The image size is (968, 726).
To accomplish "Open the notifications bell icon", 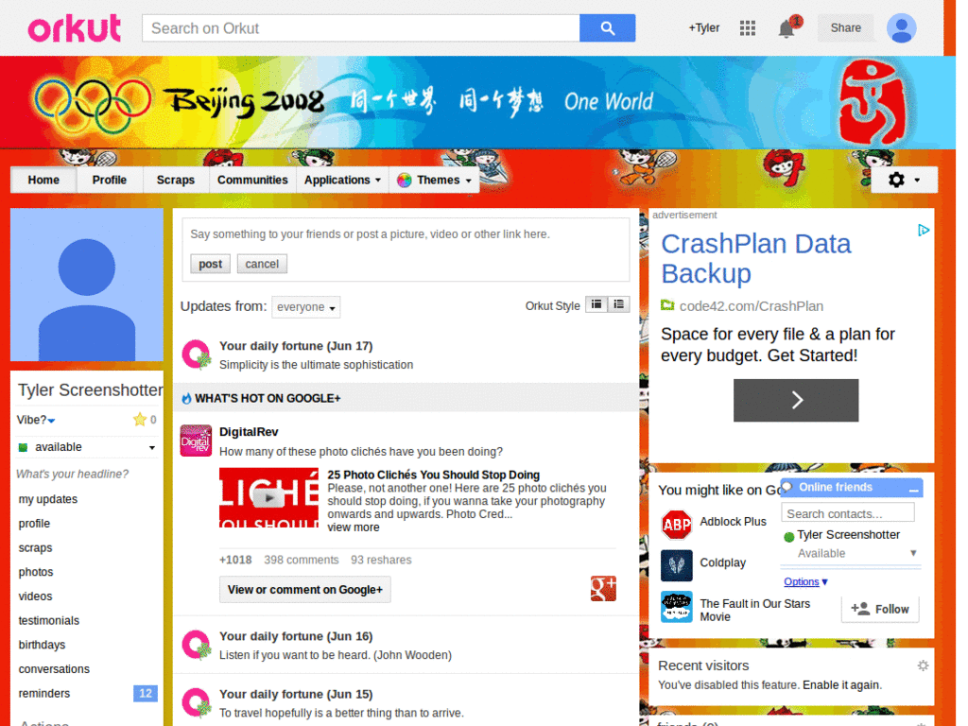I will pyautogui.click(x=786, y=29).
